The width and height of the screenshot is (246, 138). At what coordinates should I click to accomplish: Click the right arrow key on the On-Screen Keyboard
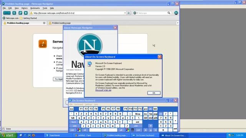[155, 130]
